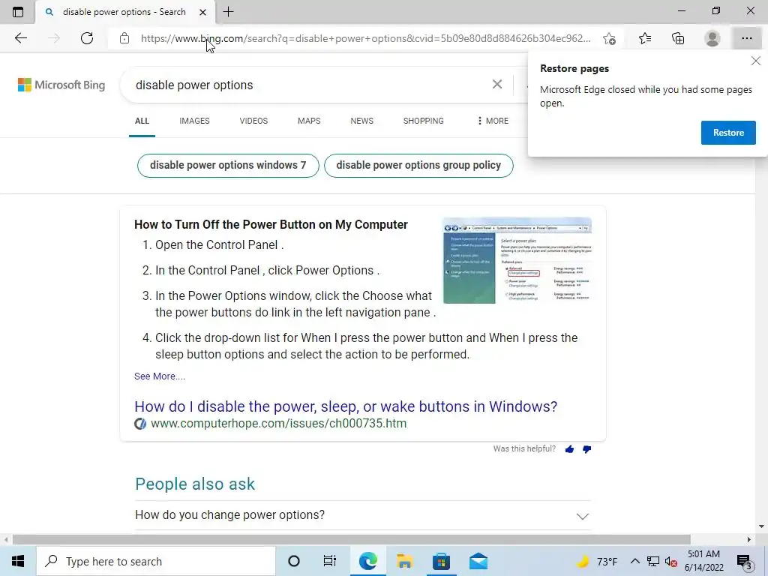The width and height of the screenshot is (768, 576).
Task: Clear the Bing search box text
Action: coord(497,84)
